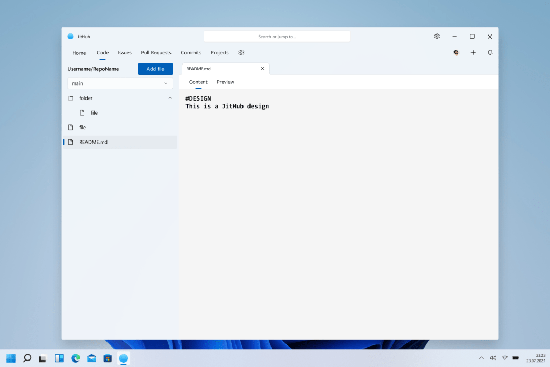Open the Windows Start menu
550x367 pixels.
pyautogui.click(x=11, y=358)
